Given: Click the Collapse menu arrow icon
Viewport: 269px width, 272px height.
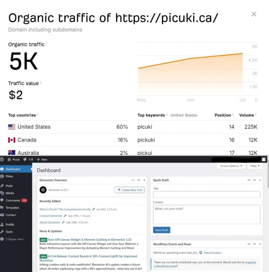Looking at the screenshot, I should (x=2, y=239).
